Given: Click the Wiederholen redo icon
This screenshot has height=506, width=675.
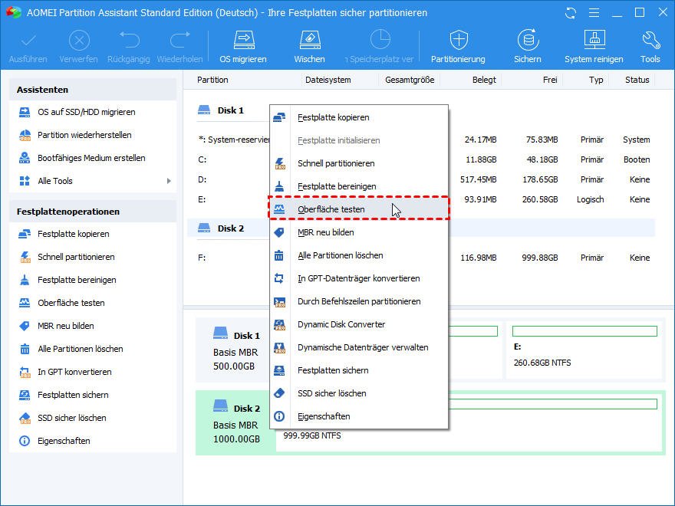Looking at the screenshot, I should (180, 41).
